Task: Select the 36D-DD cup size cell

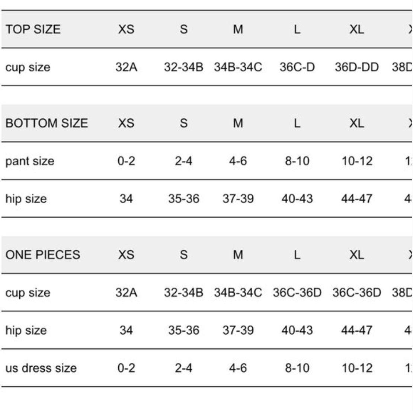Action: 356,67
